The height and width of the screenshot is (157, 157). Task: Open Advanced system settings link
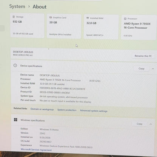(94, 111)
